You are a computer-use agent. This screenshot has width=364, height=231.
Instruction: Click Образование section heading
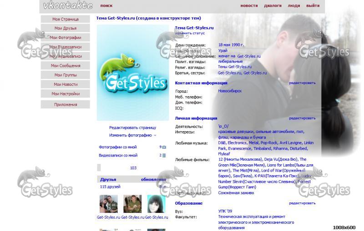(x=188, y=203)
